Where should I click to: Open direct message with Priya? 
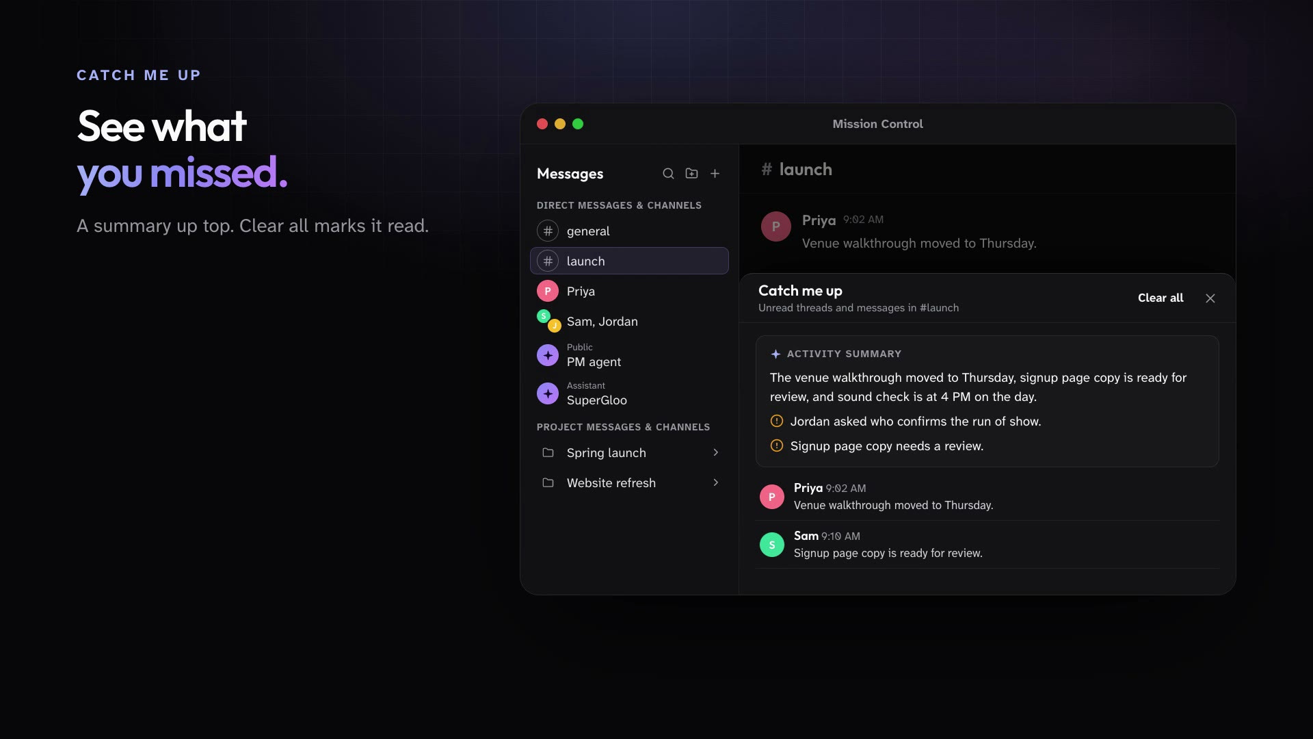click(629, 291)
